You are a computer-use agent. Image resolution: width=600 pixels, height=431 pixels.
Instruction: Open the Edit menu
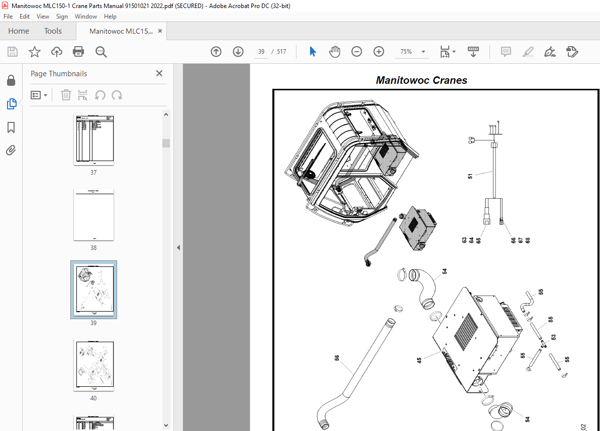point(25,17)
